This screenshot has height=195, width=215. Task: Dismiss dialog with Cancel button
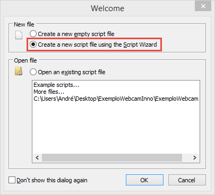187,180
